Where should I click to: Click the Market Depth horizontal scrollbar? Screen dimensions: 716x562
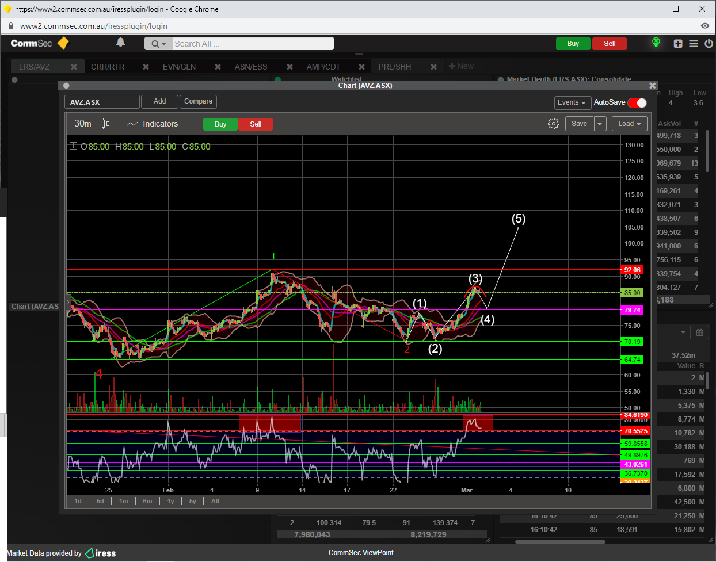tap(560, 541)
